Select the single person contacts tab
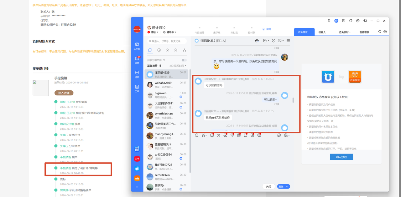Viewport: 401px width, 197px height. click(x=168, y=50)
